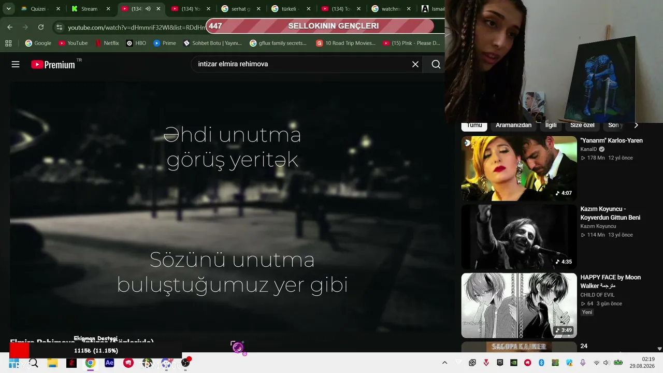
Task: Open the HBO bookmark
Action: coord(136,43)
